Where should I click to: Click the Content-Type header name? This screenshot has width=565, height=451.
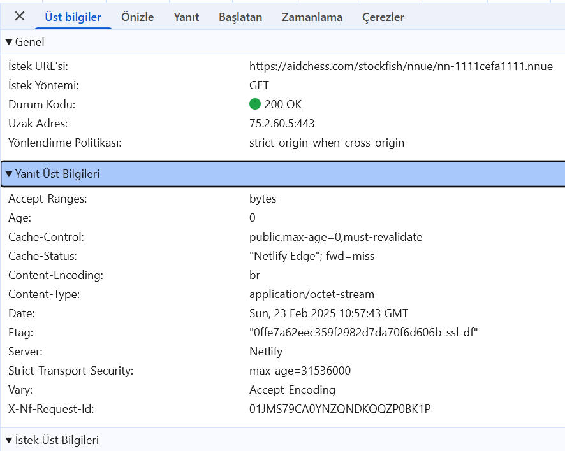point(44,294)
